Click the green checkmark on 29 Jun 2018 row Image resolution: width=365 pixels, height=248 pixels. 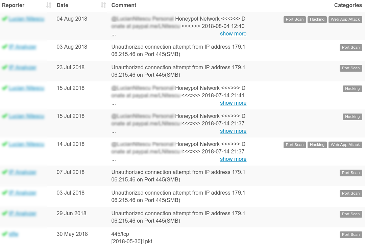[x=5, y=214]
